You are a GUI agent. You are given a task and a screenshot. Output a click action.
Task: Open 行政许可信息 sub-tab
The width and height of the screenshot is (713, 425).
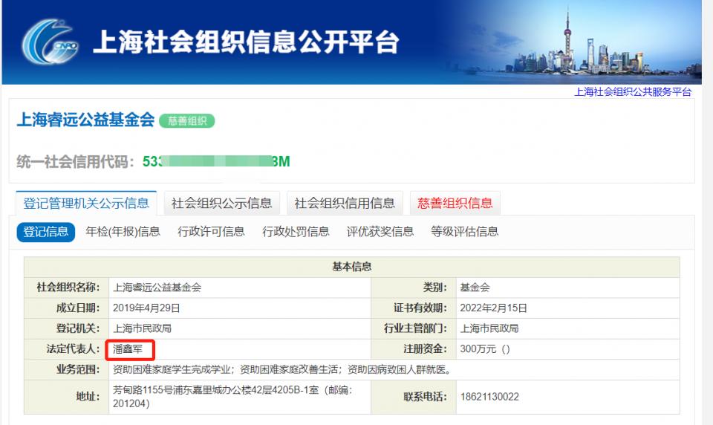pyautogui.click(x=211, y=232)
